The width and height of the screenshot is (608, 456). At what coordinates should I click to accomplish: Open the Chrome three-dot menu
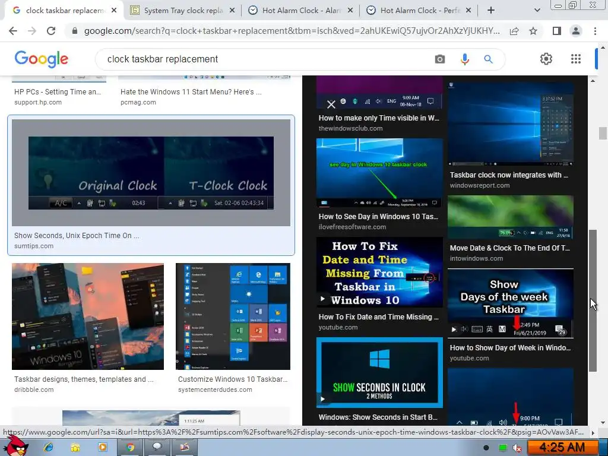(x=595, y=31)
